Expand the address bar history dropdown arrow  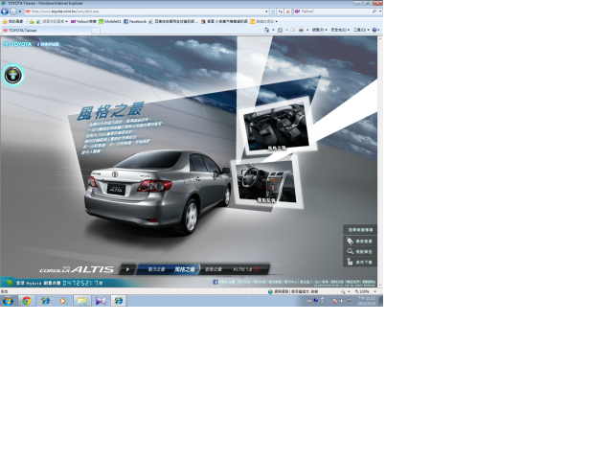(x=266, y=11)
